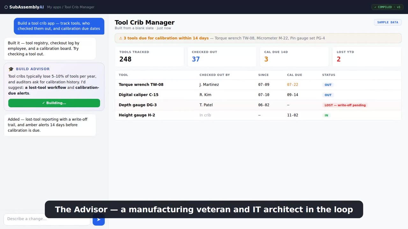Click the SubAssemblyAI hexagon logo icon
This screenshot has height=229, width=408.
click(x=6, y=7)
